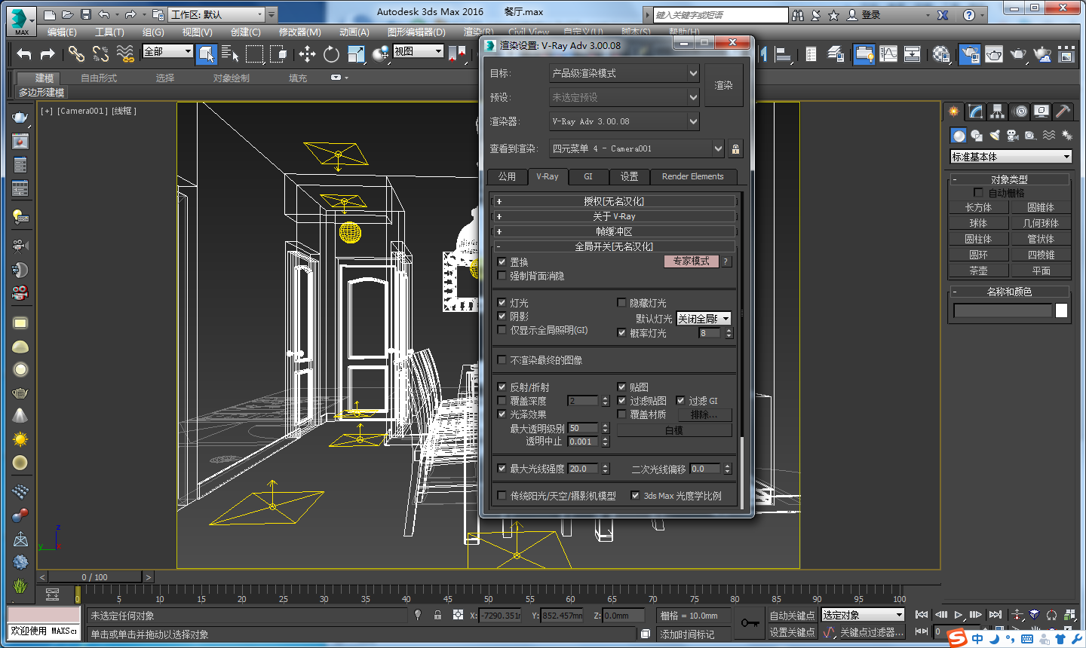
Task: Open Select by Name tool
Action: (x=230, y=53)
